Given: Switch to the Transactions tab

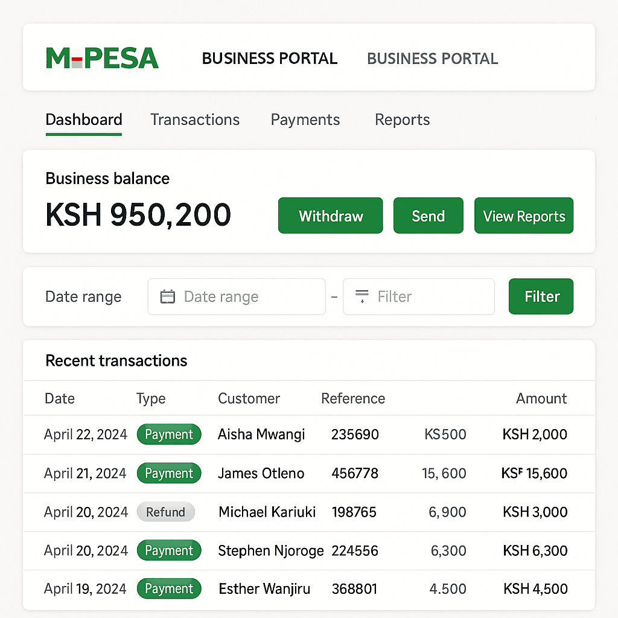Looking at the screenshot, I should (195, 119).
